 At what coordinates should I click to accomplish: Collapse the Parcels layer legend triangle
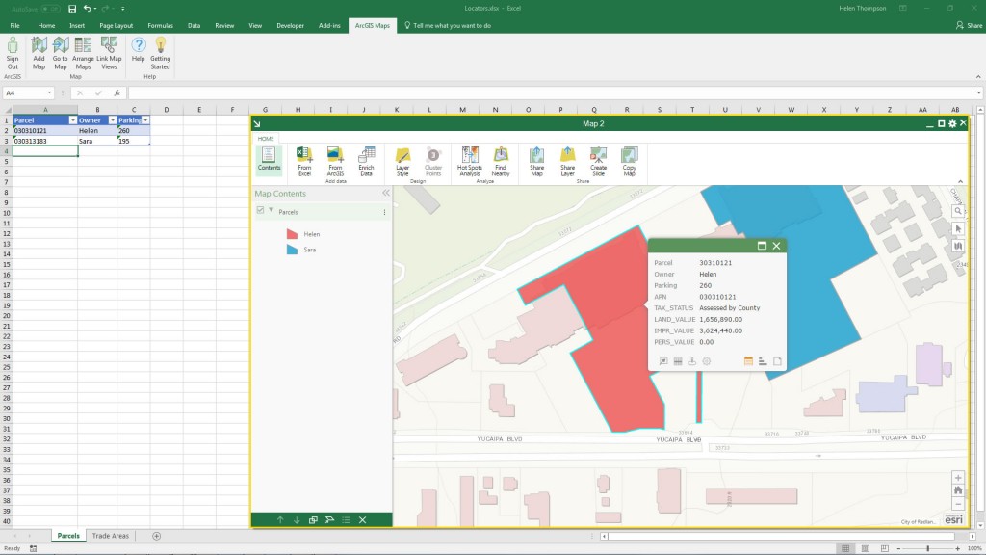[271, 210]
